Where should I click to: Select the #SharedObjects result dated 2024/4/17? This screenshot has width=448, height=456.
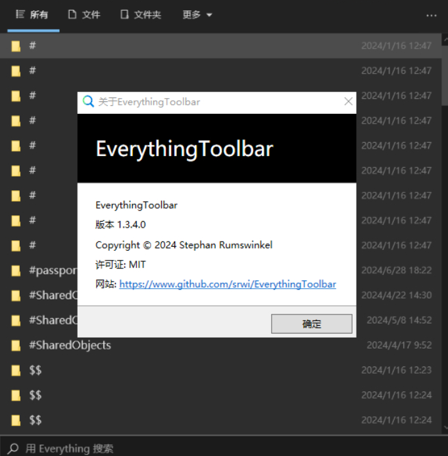pyautogui.click(x=221, y=345)
